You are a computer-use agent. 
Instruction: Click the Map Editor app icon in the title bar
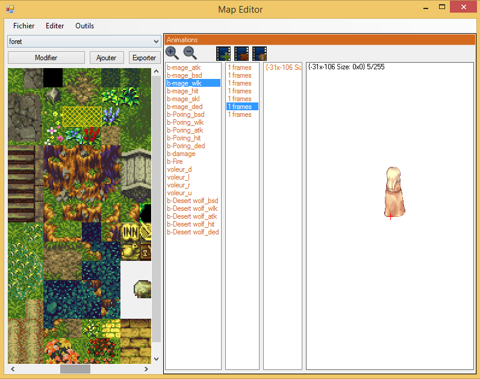pos(10,9)
